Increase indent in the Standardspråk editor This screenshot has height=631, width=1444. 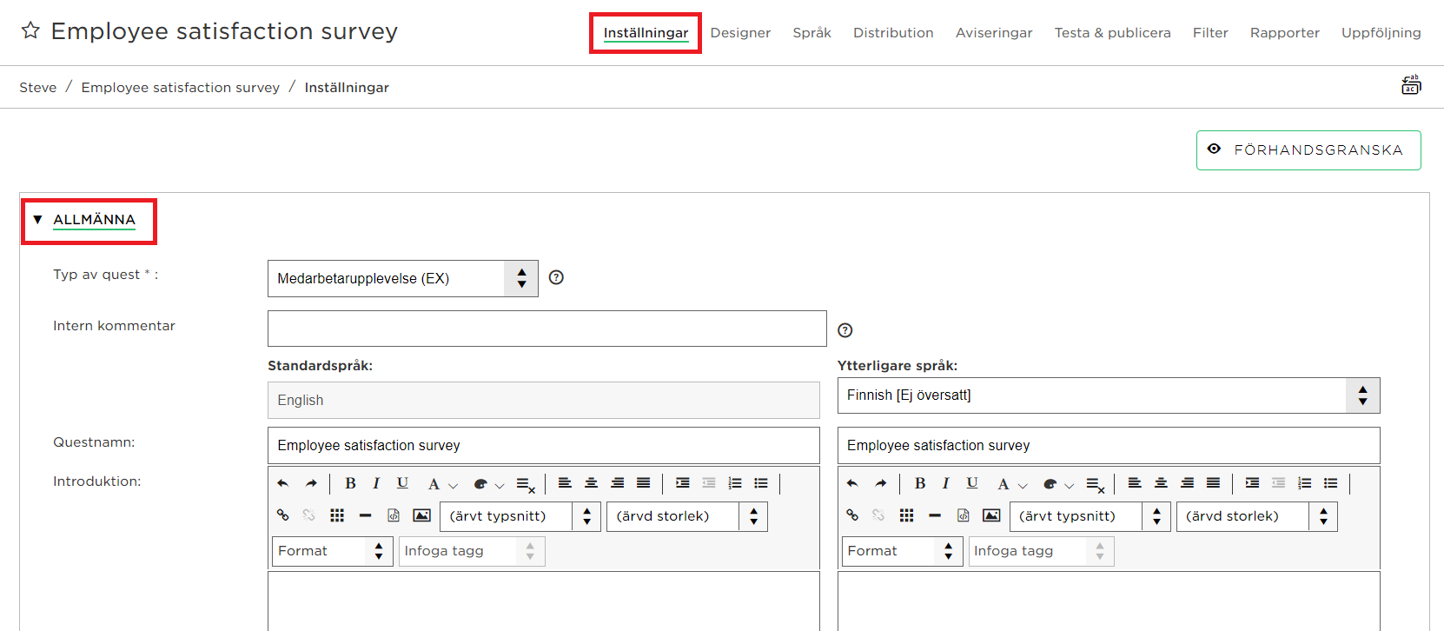683,483
